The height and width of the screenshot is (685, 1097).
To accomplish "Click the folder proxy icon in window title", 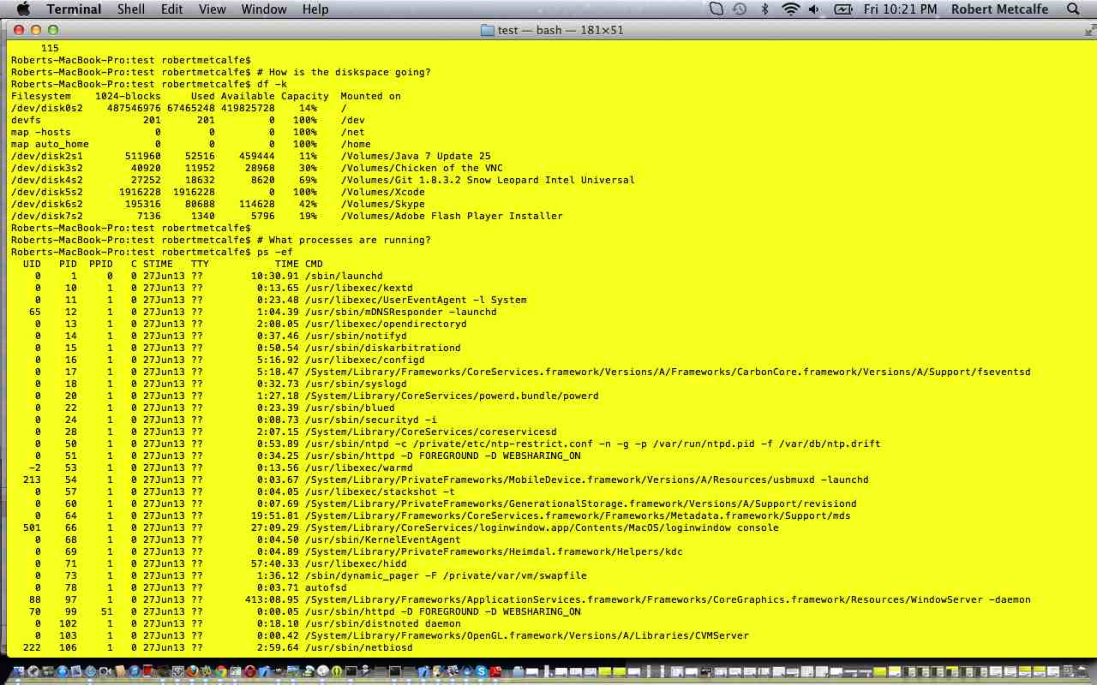I will (x=488, y=30).
